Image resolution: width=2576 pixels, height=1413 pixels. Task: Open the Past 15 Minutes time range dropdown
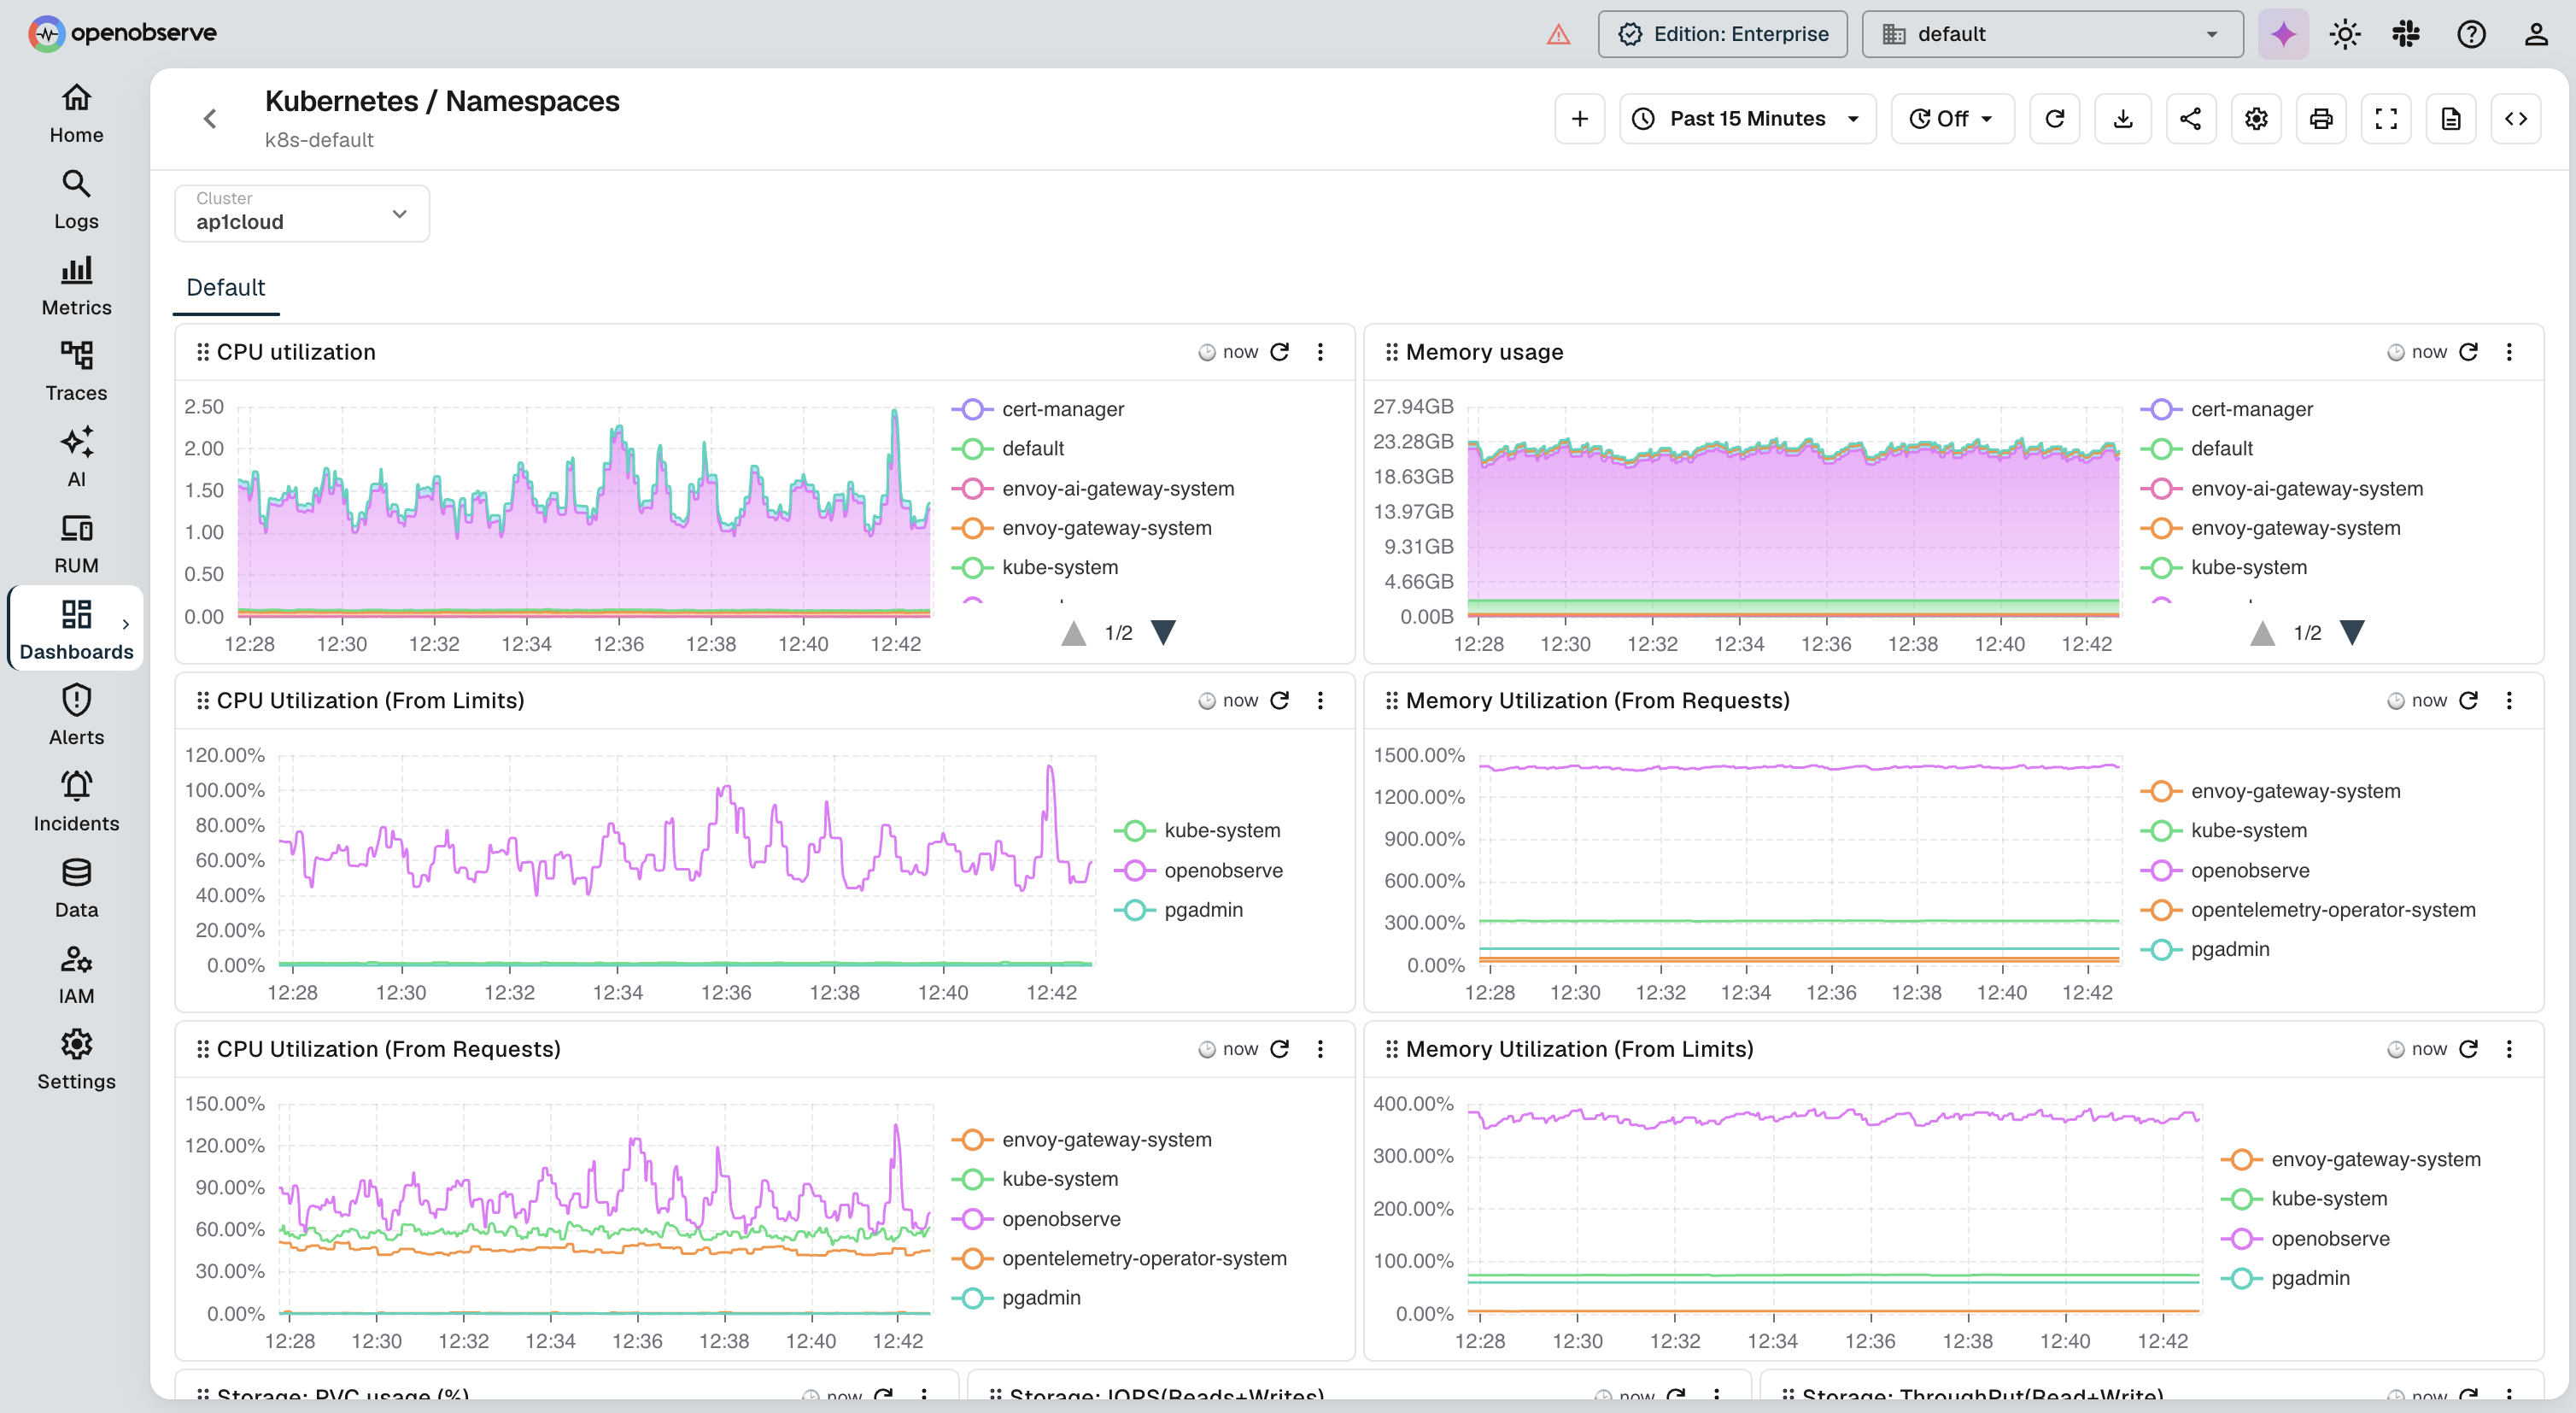click(x=1747, y=119)
